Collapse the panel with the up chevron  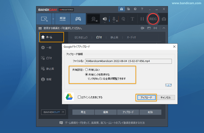[164, 28]
